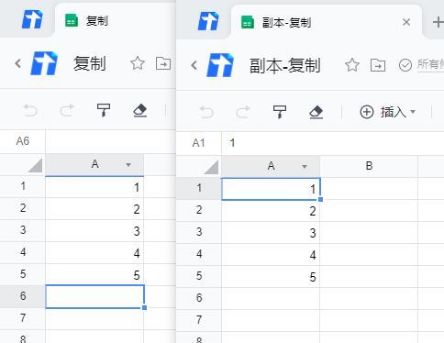Viewport: 444px width, 343px height.
Task: Select all cells via corner triangle in 副本-复制
Action: (211, 167)
